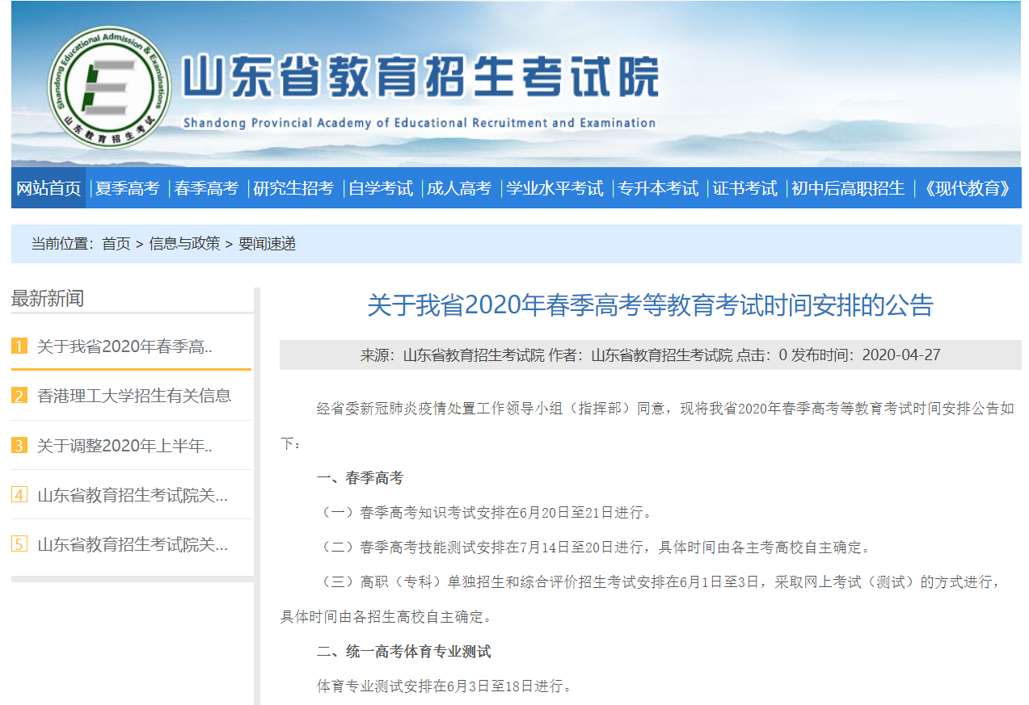Screen dimensions: 1029x705
Task: Click the line 体育专业测试安排在6月3日至18日进行
Action: point(444,686)
